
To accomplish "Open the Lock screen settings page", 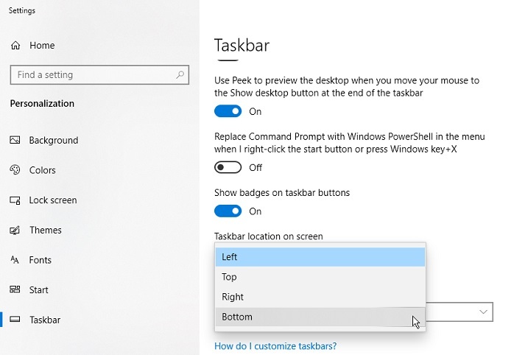I will (53, 200).
